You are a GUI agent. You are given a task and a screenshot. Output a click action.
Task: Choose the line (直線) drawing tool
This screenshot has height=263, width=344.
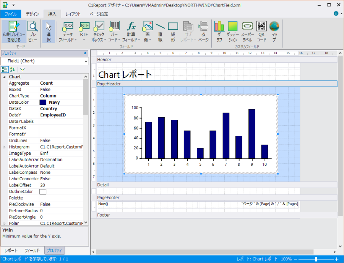(x=160, y=31)
